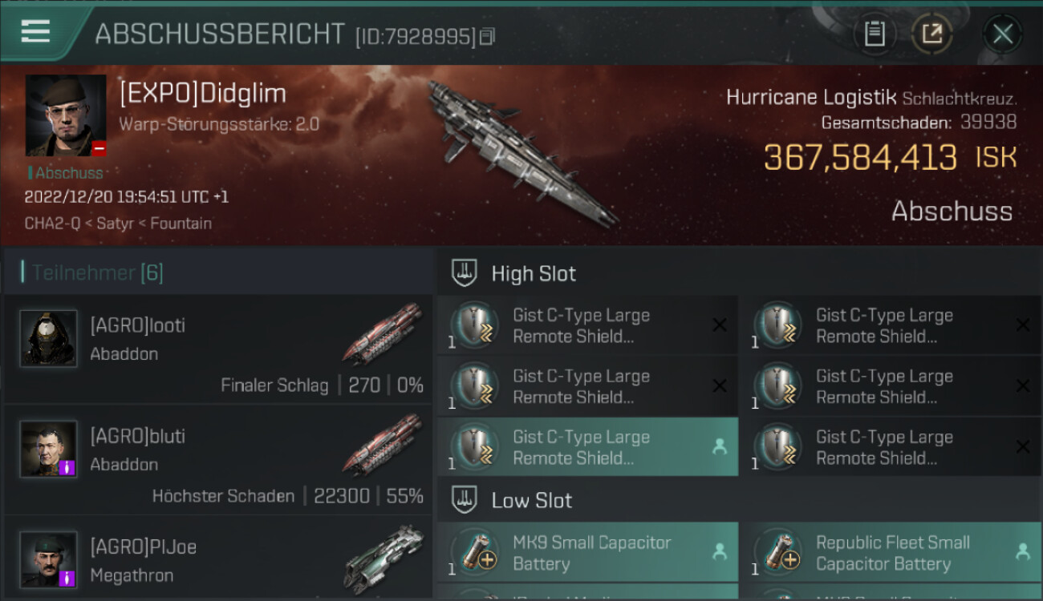This screenshot has height=601, width=1043.
Task: Select participant bluti's portrait
Action: (x=49, y=449)
